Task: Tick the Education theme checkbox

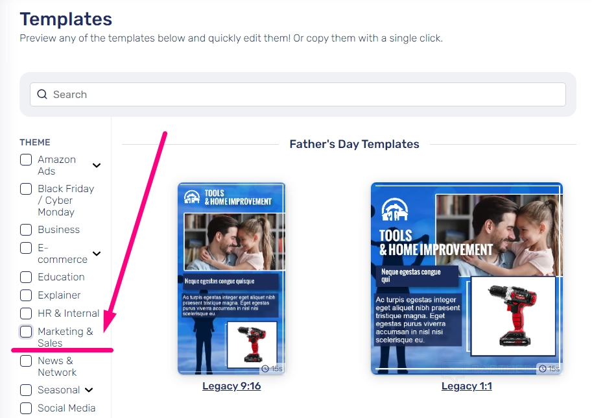Action: click(26, 277)
